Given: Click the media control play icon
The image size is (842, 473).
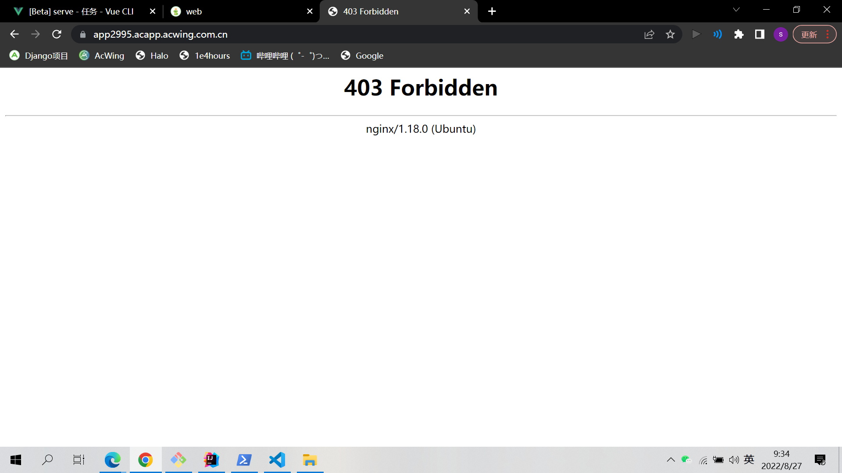Looking at the screenshot, I should (696, 34).
